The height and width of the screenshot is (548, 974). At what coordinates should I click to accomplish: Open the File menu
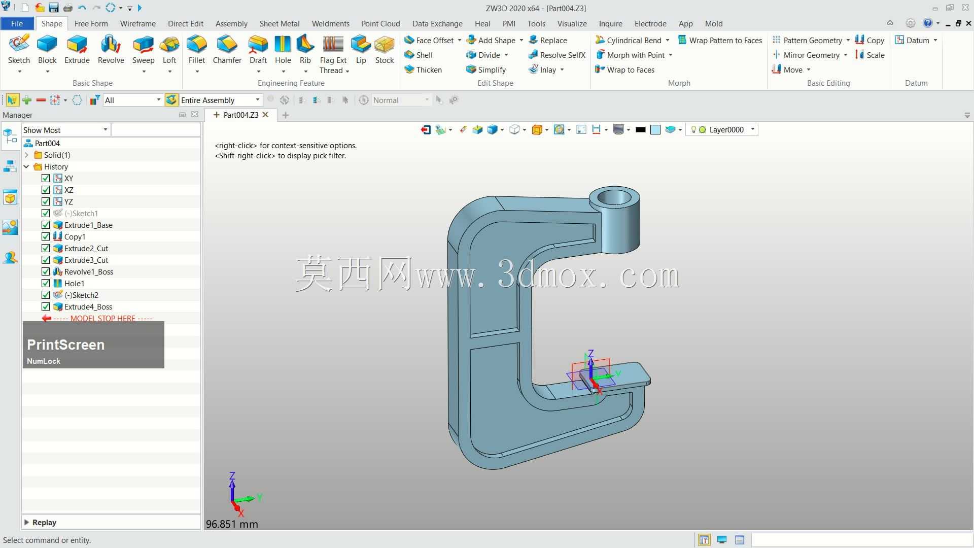coord(17,23)
